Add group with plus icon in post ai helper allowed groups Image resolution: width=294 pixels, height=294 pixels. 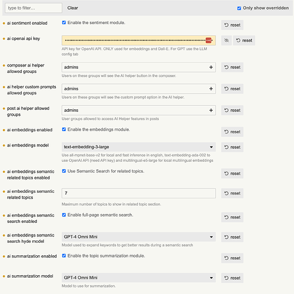tap(211, 111)
